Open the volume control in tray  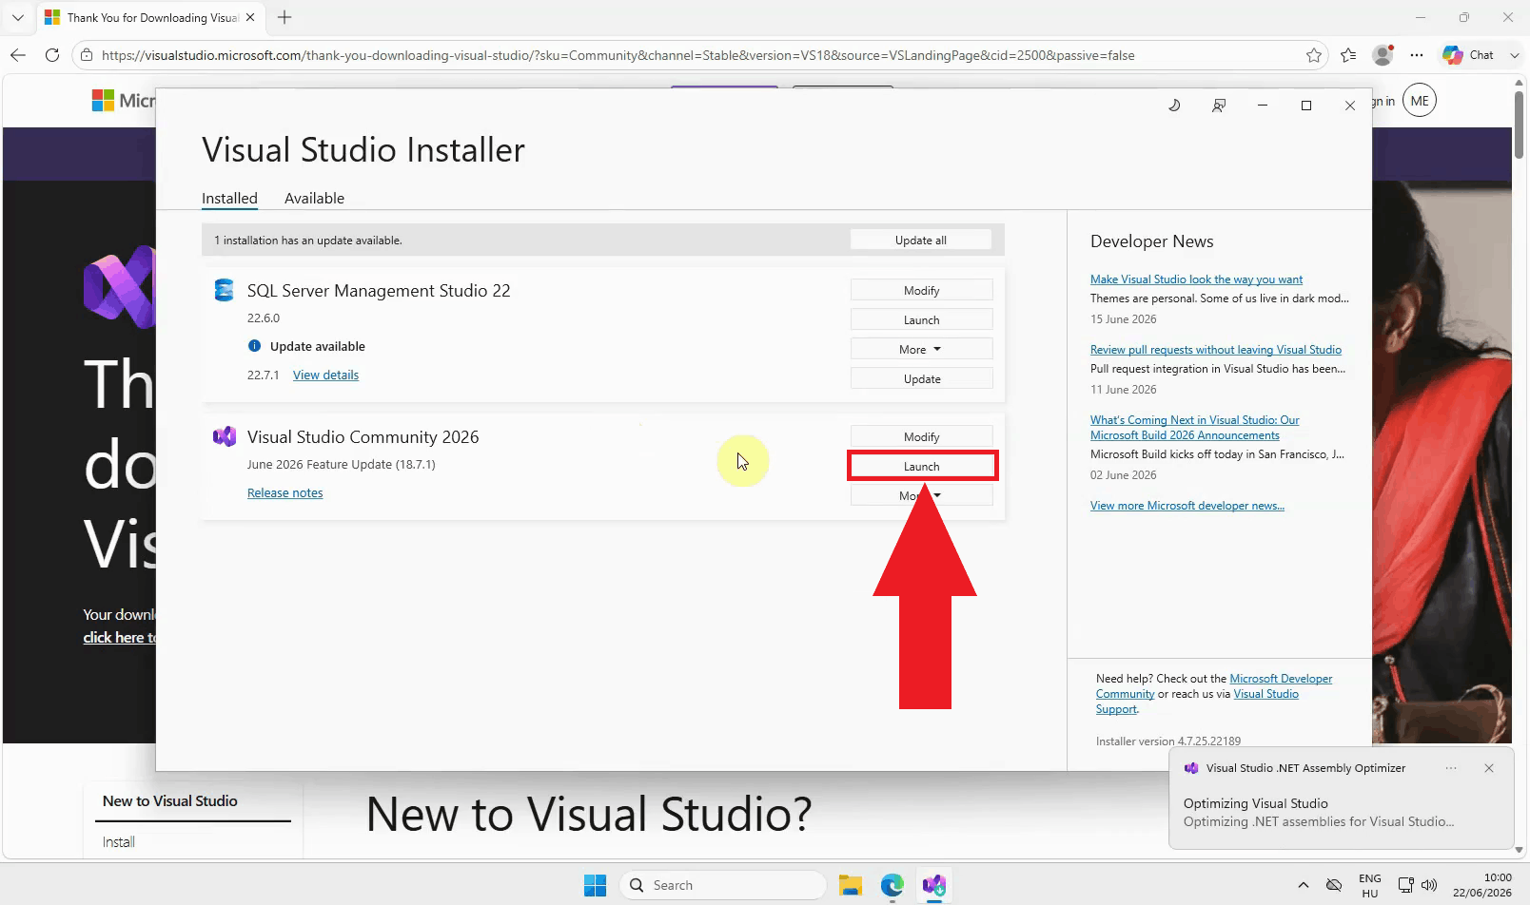pos(1428,885)
